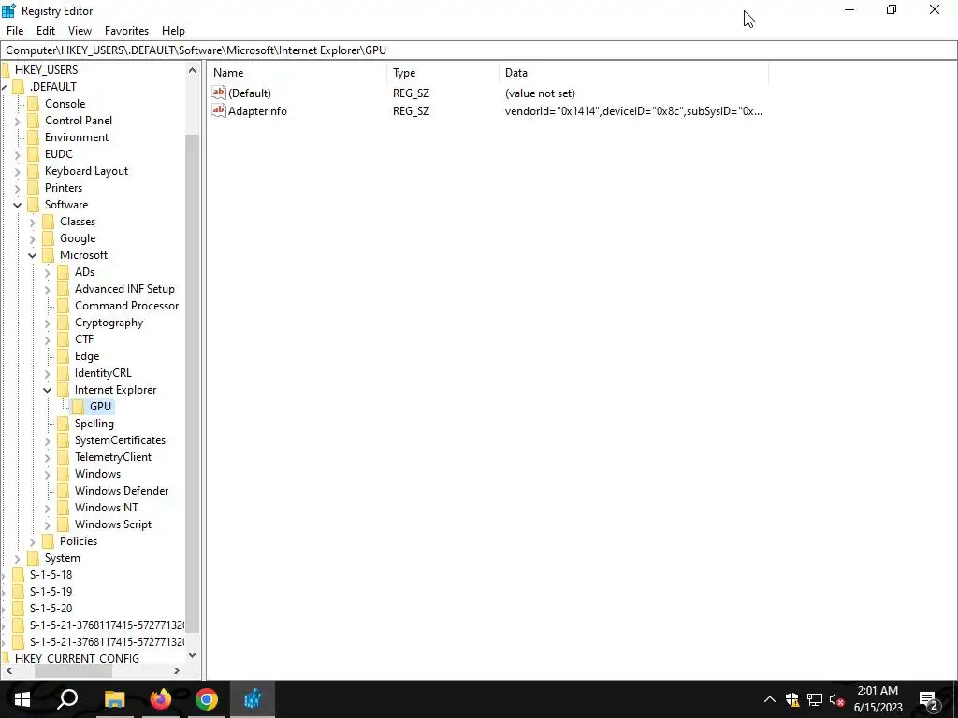Click the System folder icon
Screen dimensions: 958x718
(x=34, y=558)
